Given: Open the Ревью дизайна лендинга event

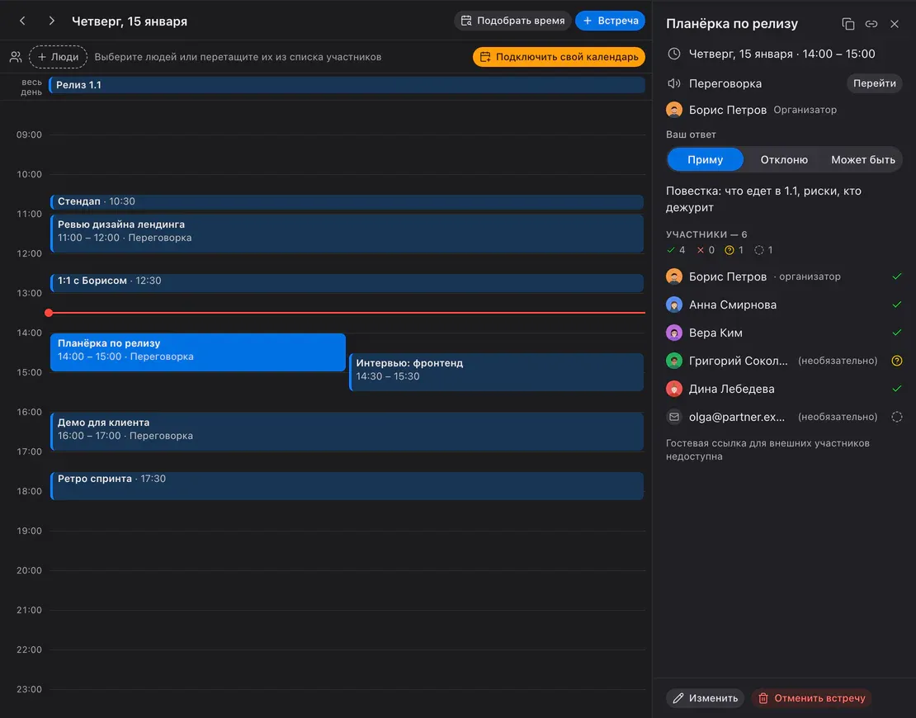Looking at the screenshot, I should point(347,233).
